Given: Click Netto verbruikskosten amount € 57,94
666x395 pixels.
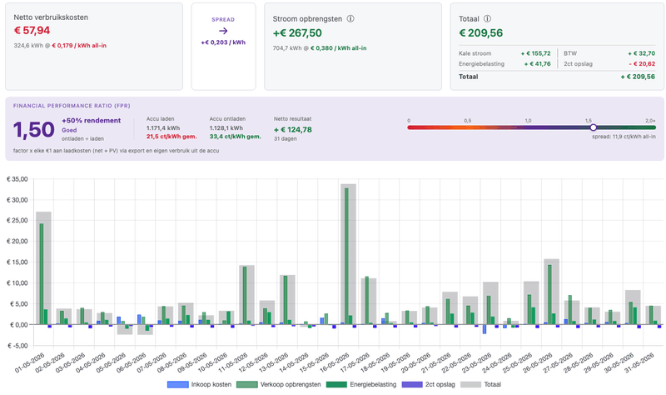Looking at the screenshot, I should point(32,30).
